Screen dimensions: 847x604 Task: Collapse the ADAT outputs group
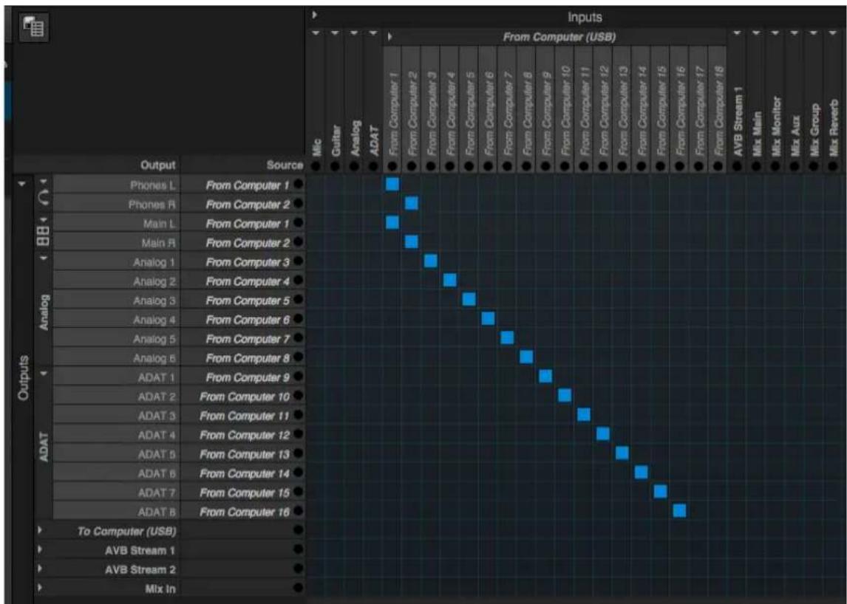pos(43,374)
